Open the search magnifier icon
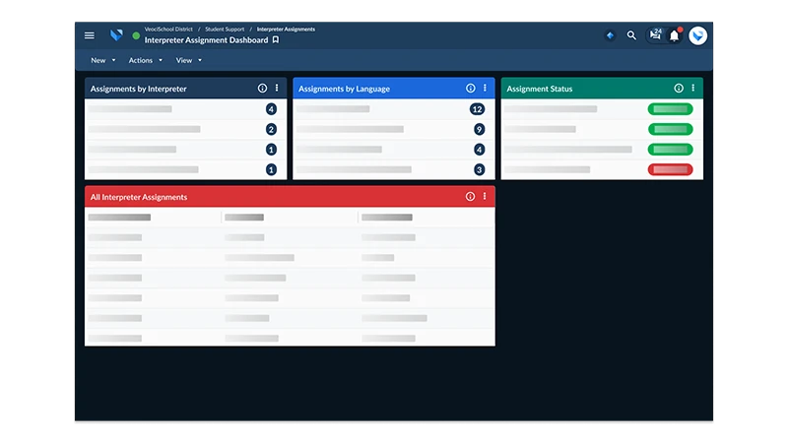Viewport: 788px width, 443px height. click(x=631, y=35)
